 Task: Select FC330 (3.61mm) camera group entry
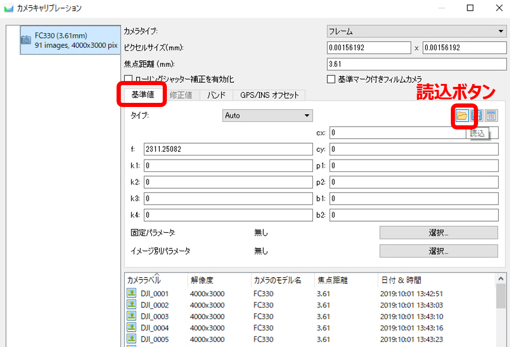click(70, 40)
